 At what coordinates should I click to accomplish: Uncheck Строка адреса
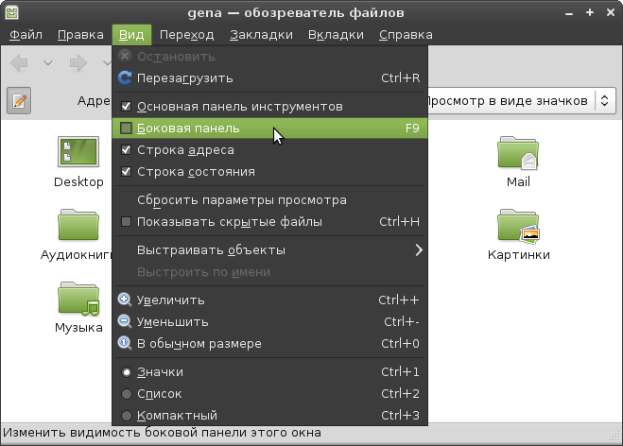pyautogui.click(x=126, y=149)
